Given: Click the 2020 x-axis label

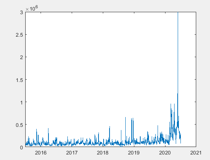Looking at the screenshot, I should tap(165, 153).
